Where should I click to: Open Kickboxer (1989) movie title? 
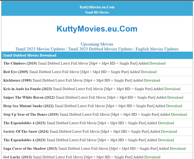click(x=17, y=80)
